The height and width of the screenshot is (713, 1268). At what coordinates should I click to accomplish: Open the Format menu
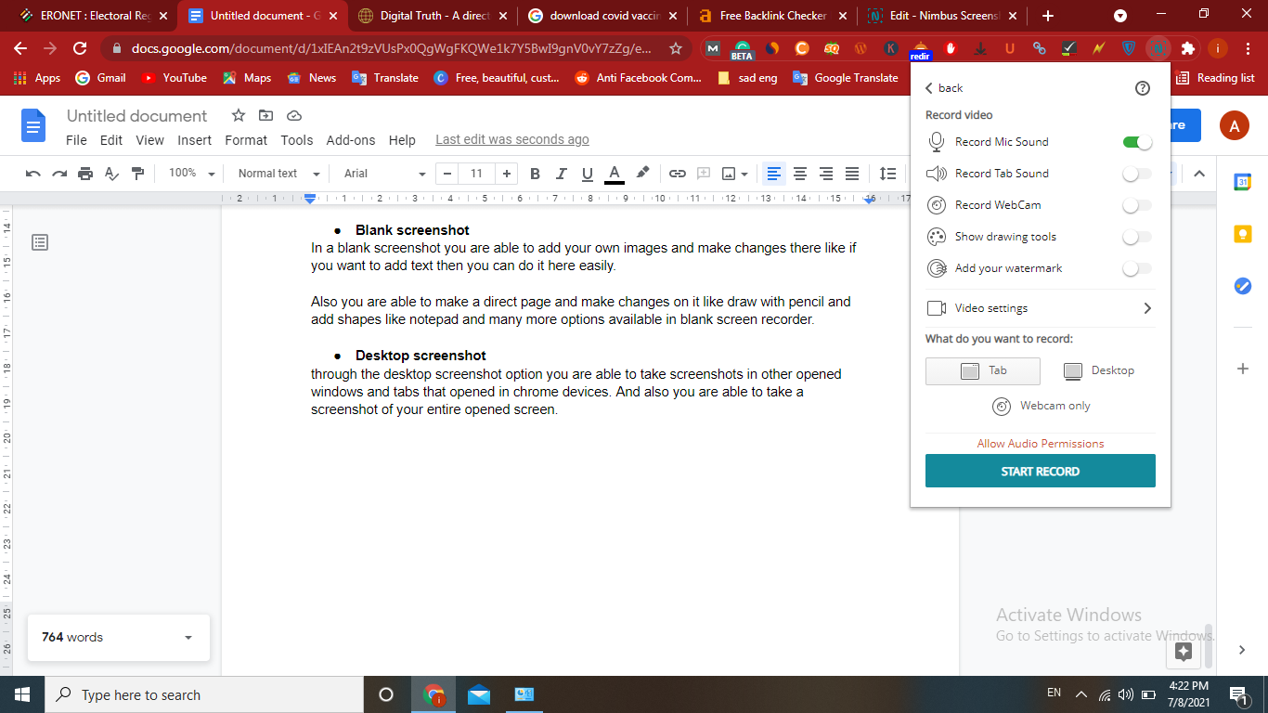click(246, 140)
